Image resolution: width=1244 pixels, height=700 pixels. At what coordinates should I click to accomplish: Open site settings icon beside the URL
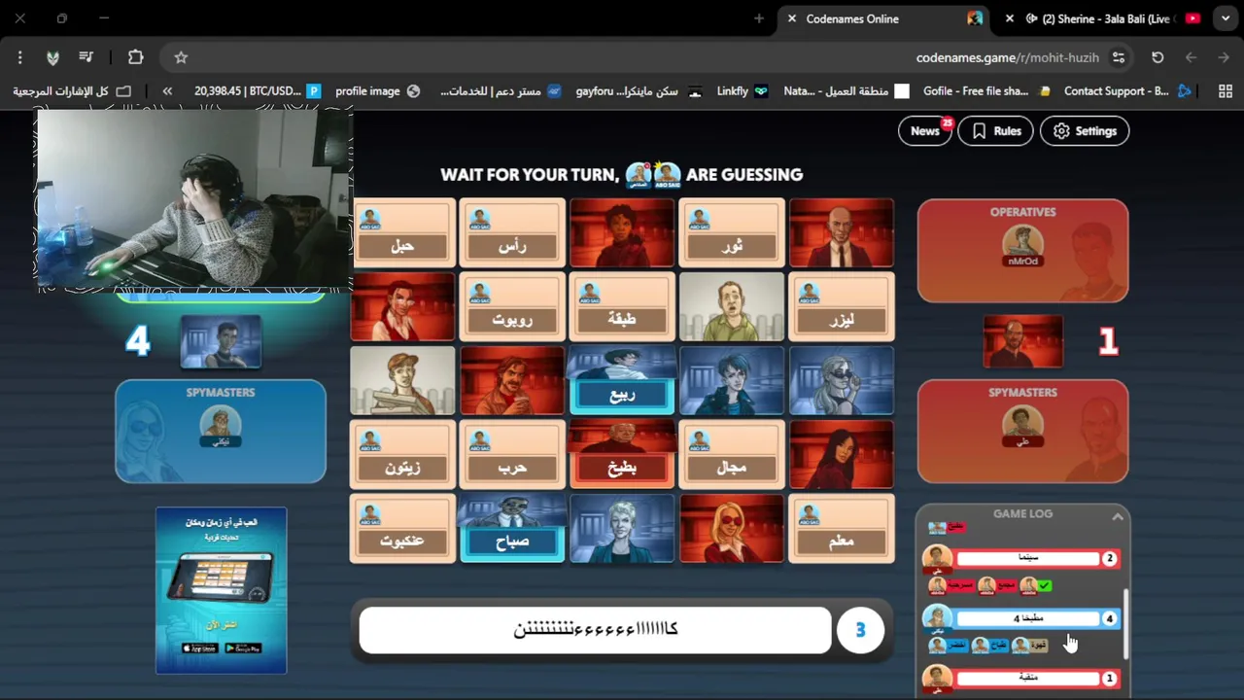pos(1119,57)
